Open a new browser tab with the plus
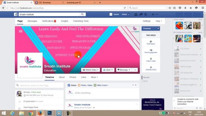The height and width of the screenshot is (116, 206). point(100,3)
